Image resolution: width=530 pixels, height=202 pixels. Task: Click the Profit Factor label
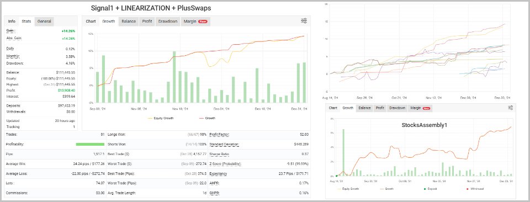point(219,135)
